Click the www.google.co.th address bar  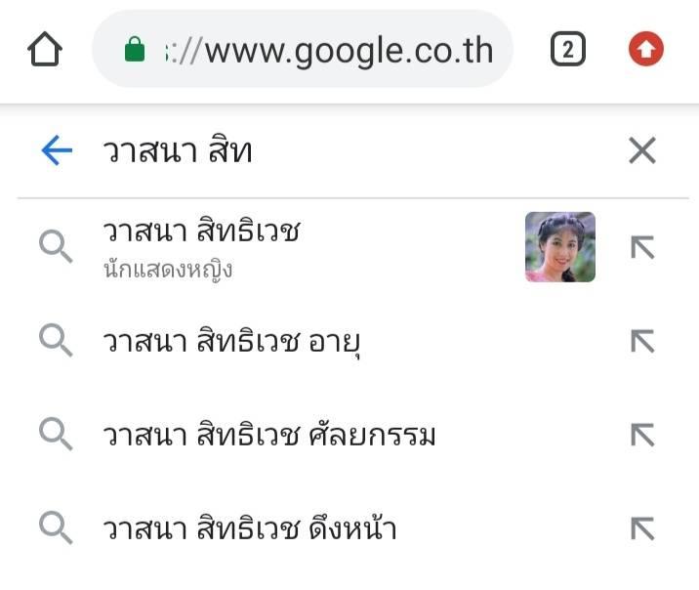[303, 49]
